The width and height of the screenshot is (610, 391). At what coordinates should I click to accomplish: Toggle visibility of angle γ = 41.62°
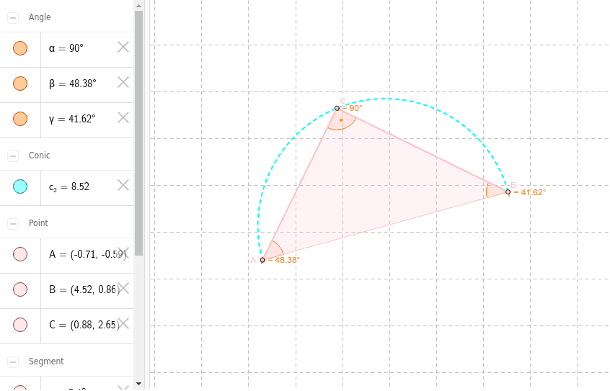(20, 119)
